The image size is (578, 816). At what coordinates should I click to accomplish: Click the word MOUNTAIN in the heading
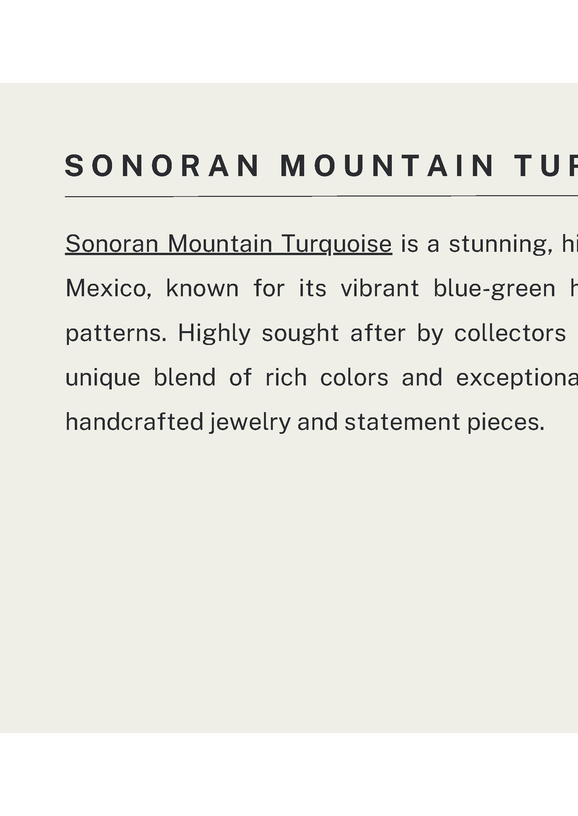387,166
